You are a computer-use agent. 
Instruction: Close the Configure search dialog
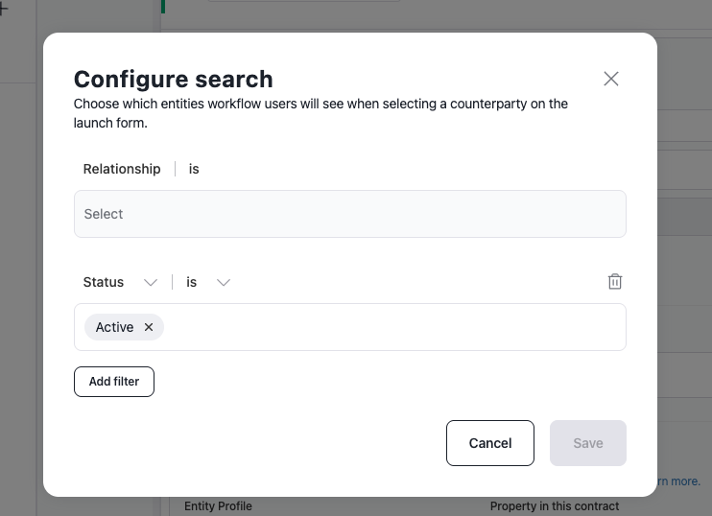tap(611, 79)
